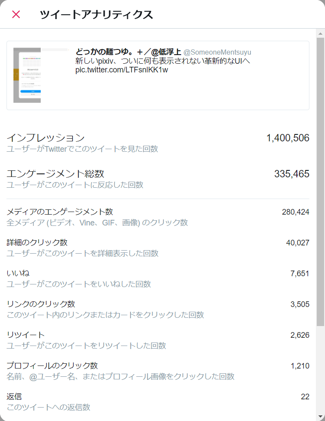Click the 詳細のクリック数 metric label

click(x=37, y=242)
